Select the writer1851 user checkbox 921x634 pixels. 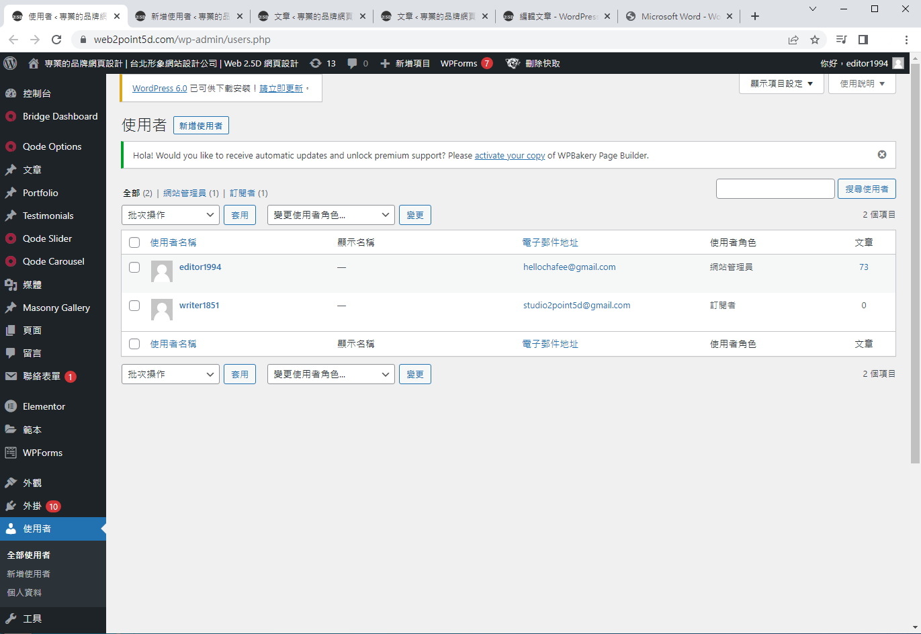(134, 306)
